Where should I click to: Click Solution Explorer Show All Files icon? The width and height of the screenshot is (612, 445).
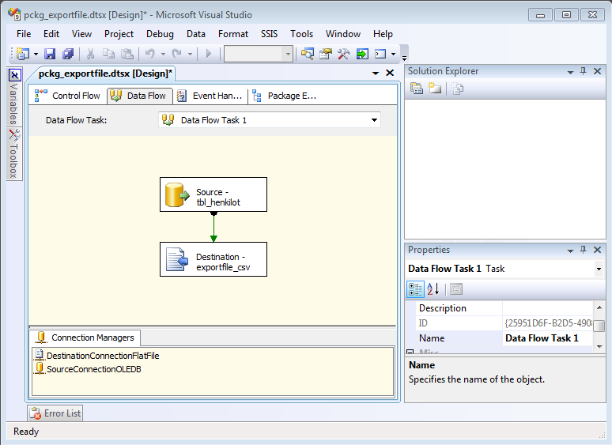coord(434,89)
